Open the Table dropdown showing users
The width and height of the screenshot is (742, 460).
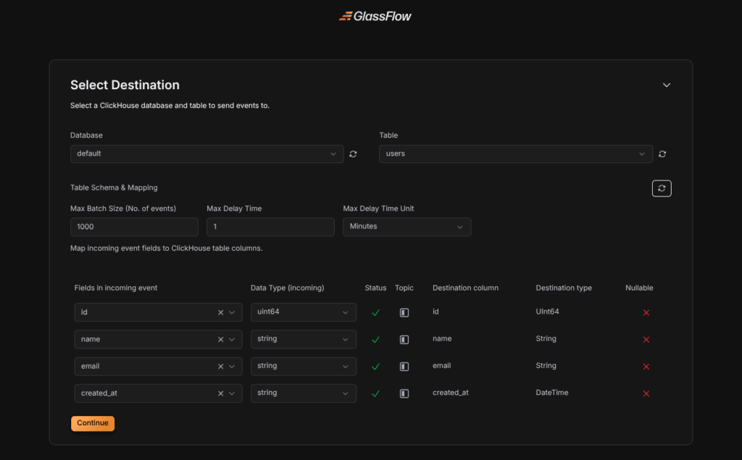515,154
